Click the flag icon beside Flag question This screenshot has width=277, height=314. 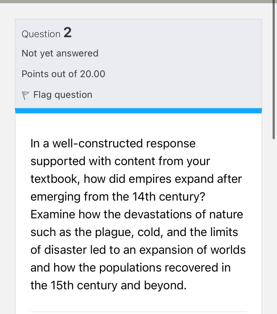point(25,95)
